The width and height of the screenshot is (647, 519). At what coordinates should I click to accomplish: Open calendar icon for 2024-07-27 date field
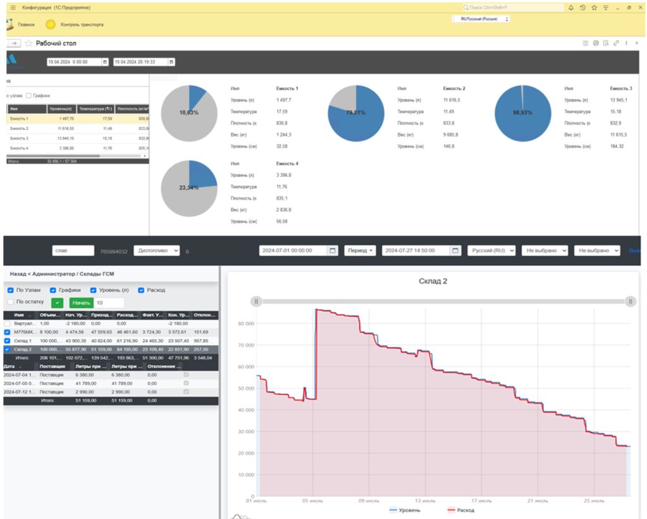[x=455, y=251]
